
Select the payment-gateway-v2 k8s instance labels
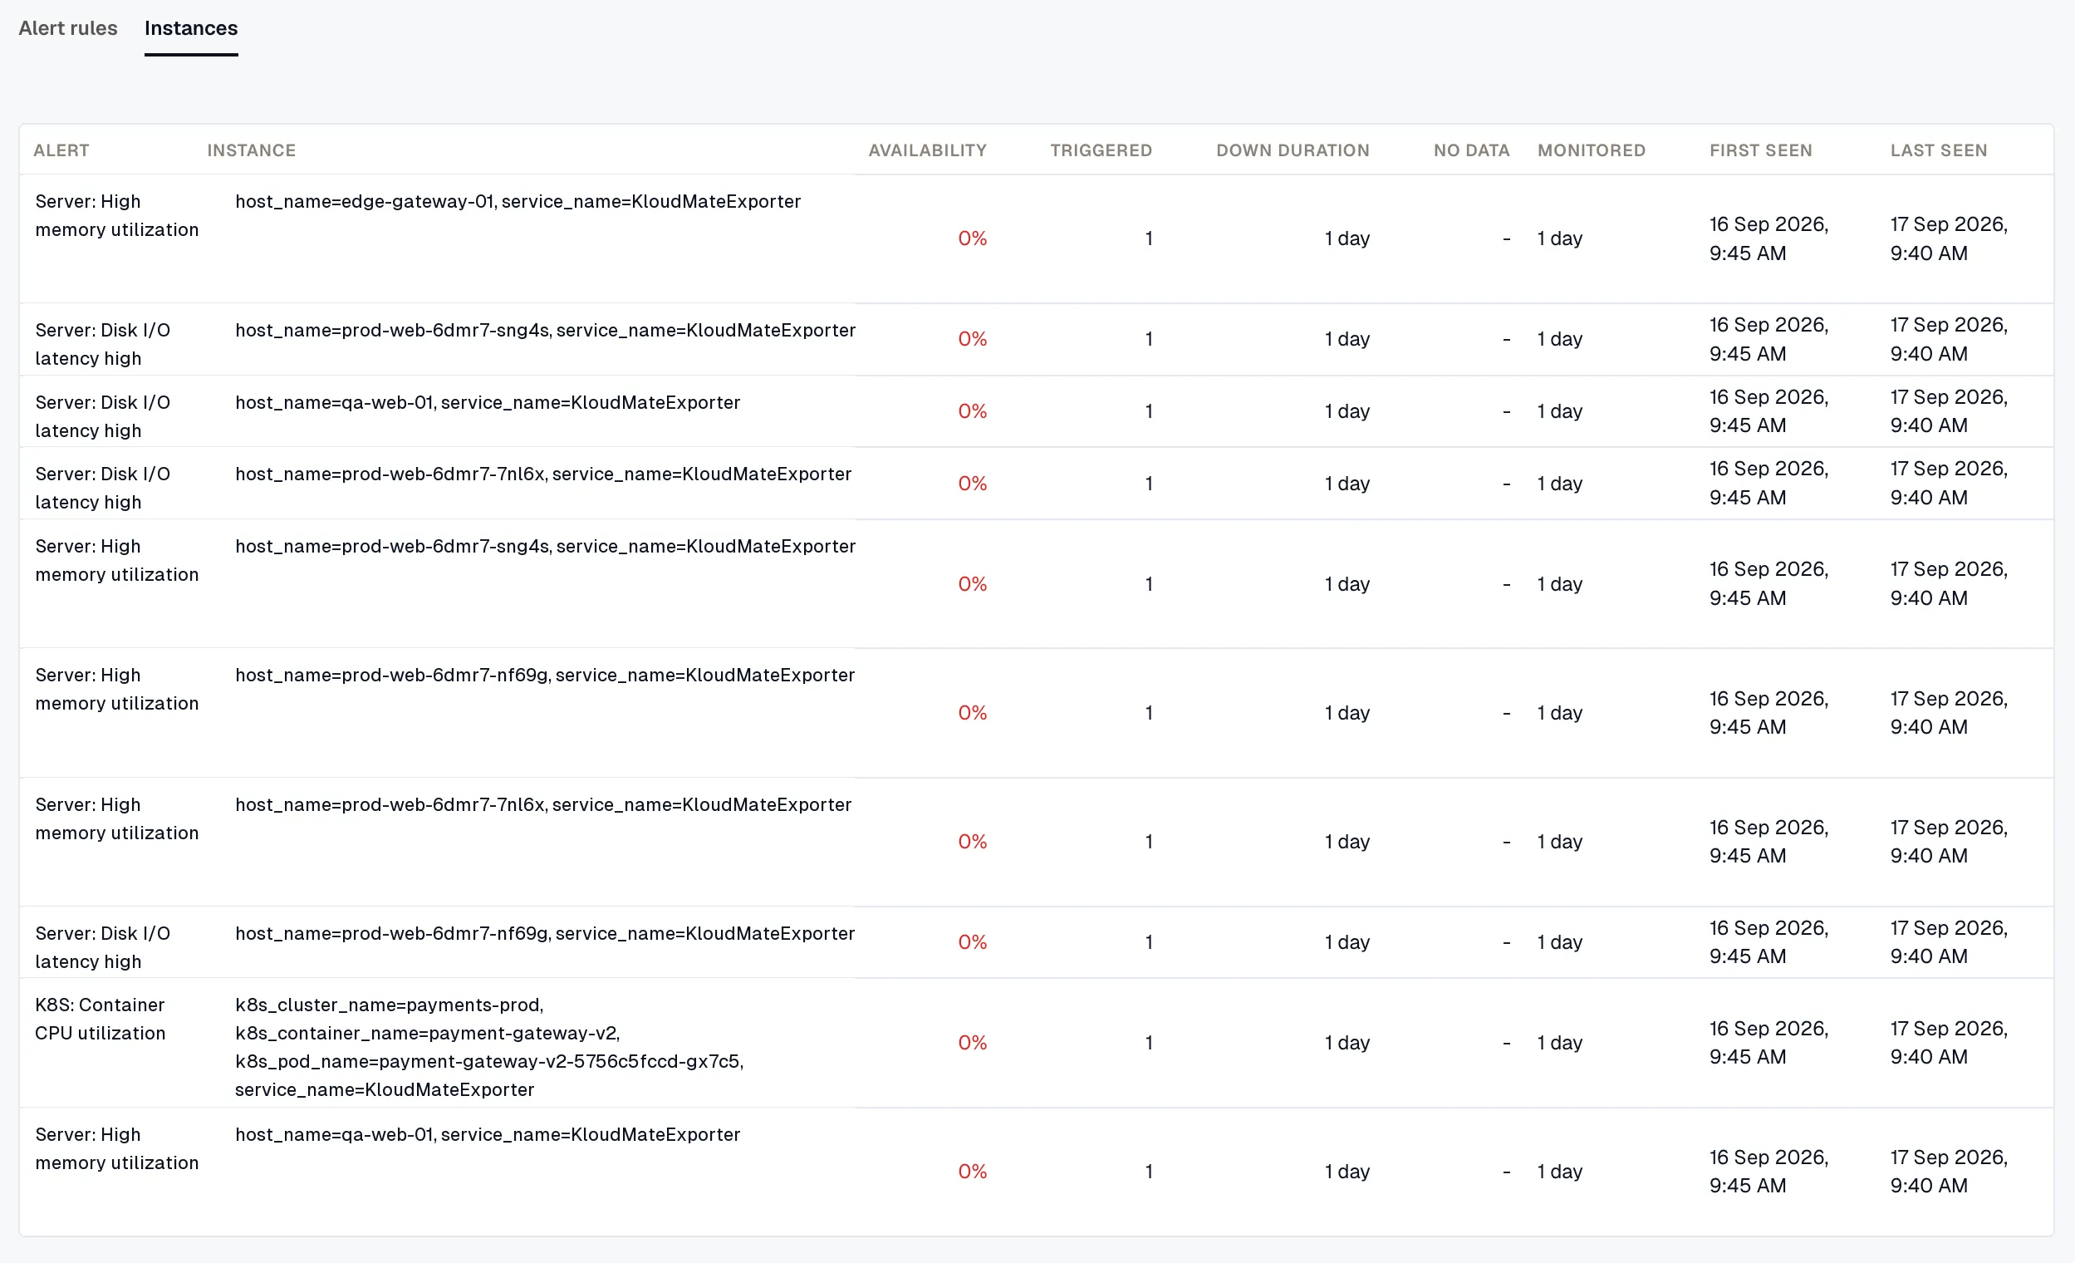[489, 1047]
